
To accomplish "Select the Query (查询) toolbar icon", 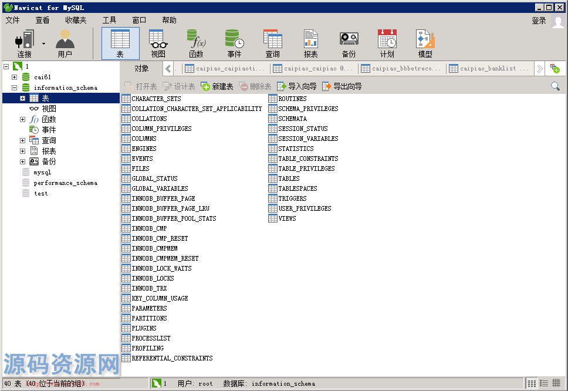I will [x=272, y=43].
